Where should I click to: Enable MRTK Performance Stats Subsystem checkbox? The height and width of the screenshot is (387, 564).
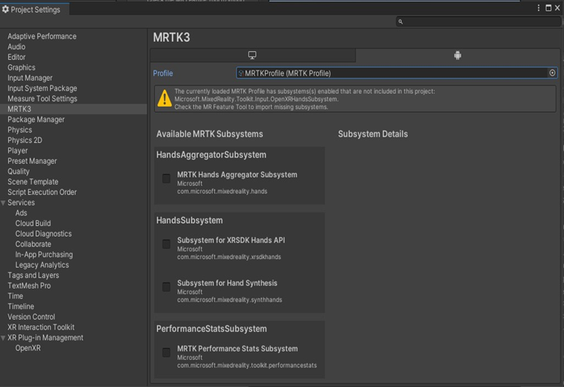click(x=166, y=352)
